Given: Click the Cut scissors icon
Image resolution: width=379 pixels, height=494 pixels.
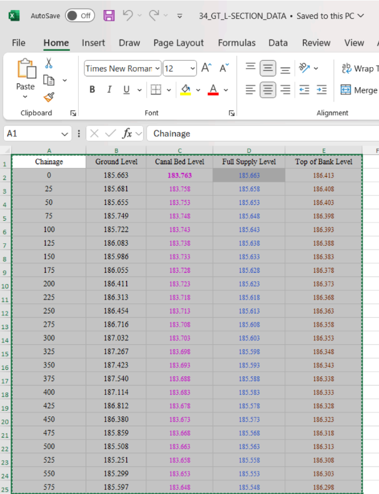Looking at the screenshot, I should pyautogui.click(x=49, y=63).
